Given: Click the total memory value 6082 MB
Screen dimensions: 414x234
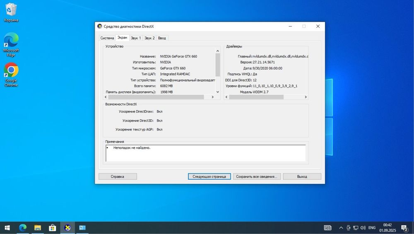Looking at the screenshot, I should [166, 86].
